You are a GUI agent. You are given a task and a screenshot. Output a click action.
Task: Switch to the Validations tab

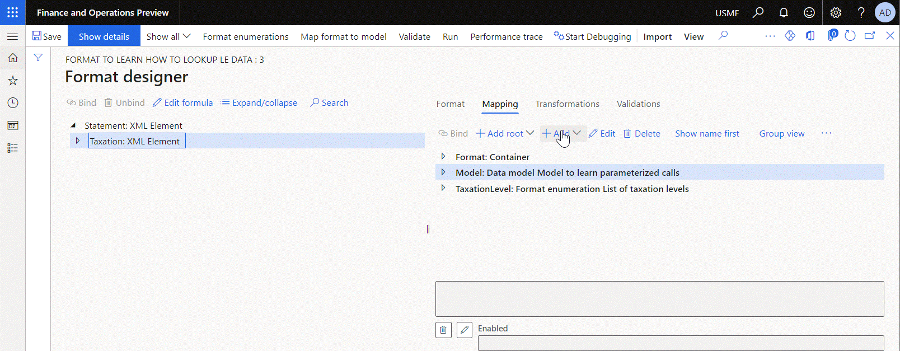point(638,104)
